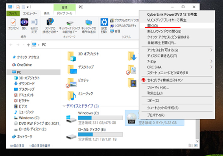The image size is (223, 156).
Task: Expand the CRC SHA submenu
Action: click(x=177, y=67)
